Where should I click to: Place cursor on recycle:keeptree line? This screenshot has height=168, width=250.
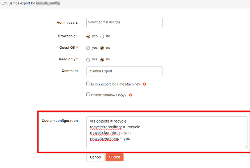(110, 133)
